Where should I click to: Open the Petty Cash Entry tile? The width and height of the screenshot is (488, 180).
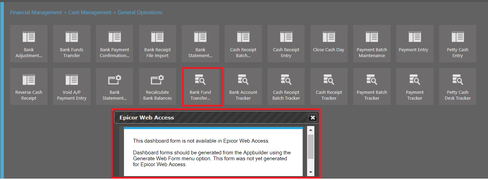(458, 44)
